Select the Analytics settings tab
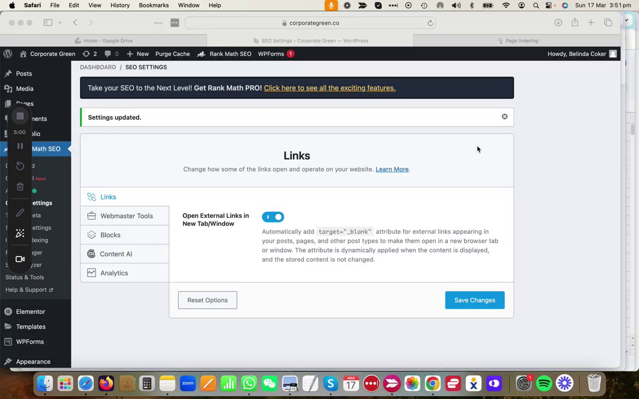 124,273
